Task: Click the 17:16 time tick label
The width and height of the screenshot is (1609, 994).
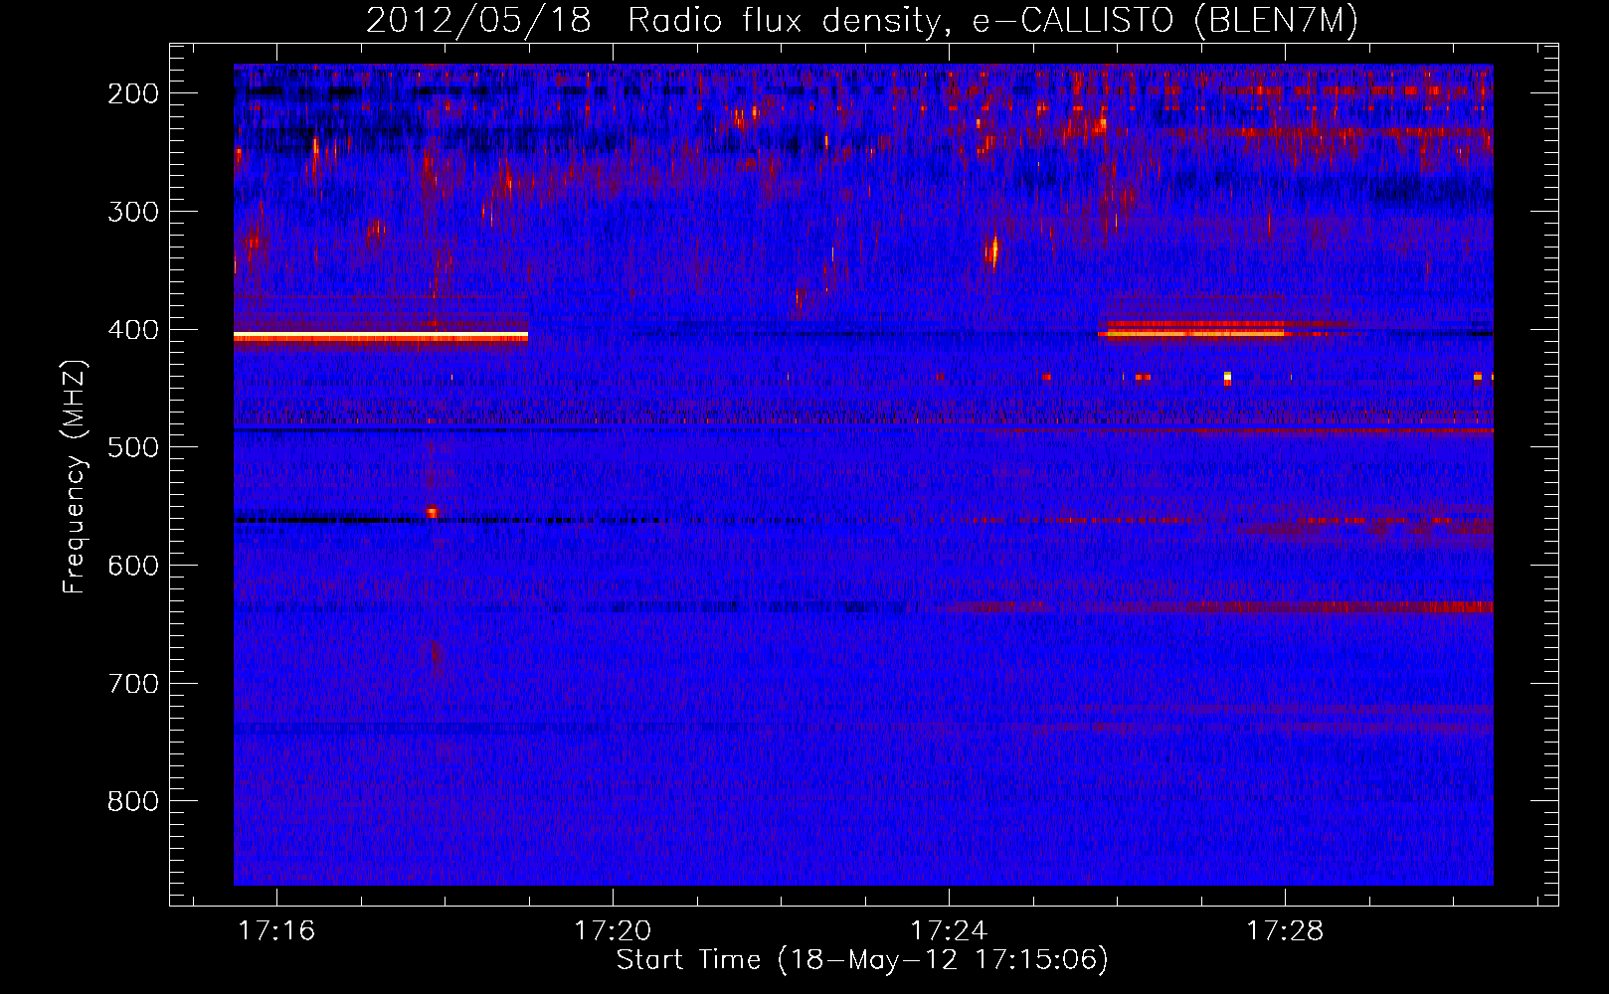Action: [277, 930]
